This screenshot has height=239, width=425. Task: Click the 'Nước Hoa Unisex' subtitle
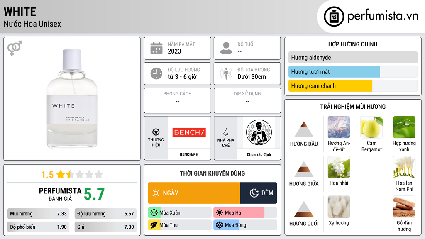coord(32,24)
